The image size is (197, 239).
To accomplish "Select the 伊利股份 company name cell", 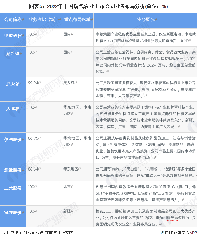I will [x=13, y=148].
